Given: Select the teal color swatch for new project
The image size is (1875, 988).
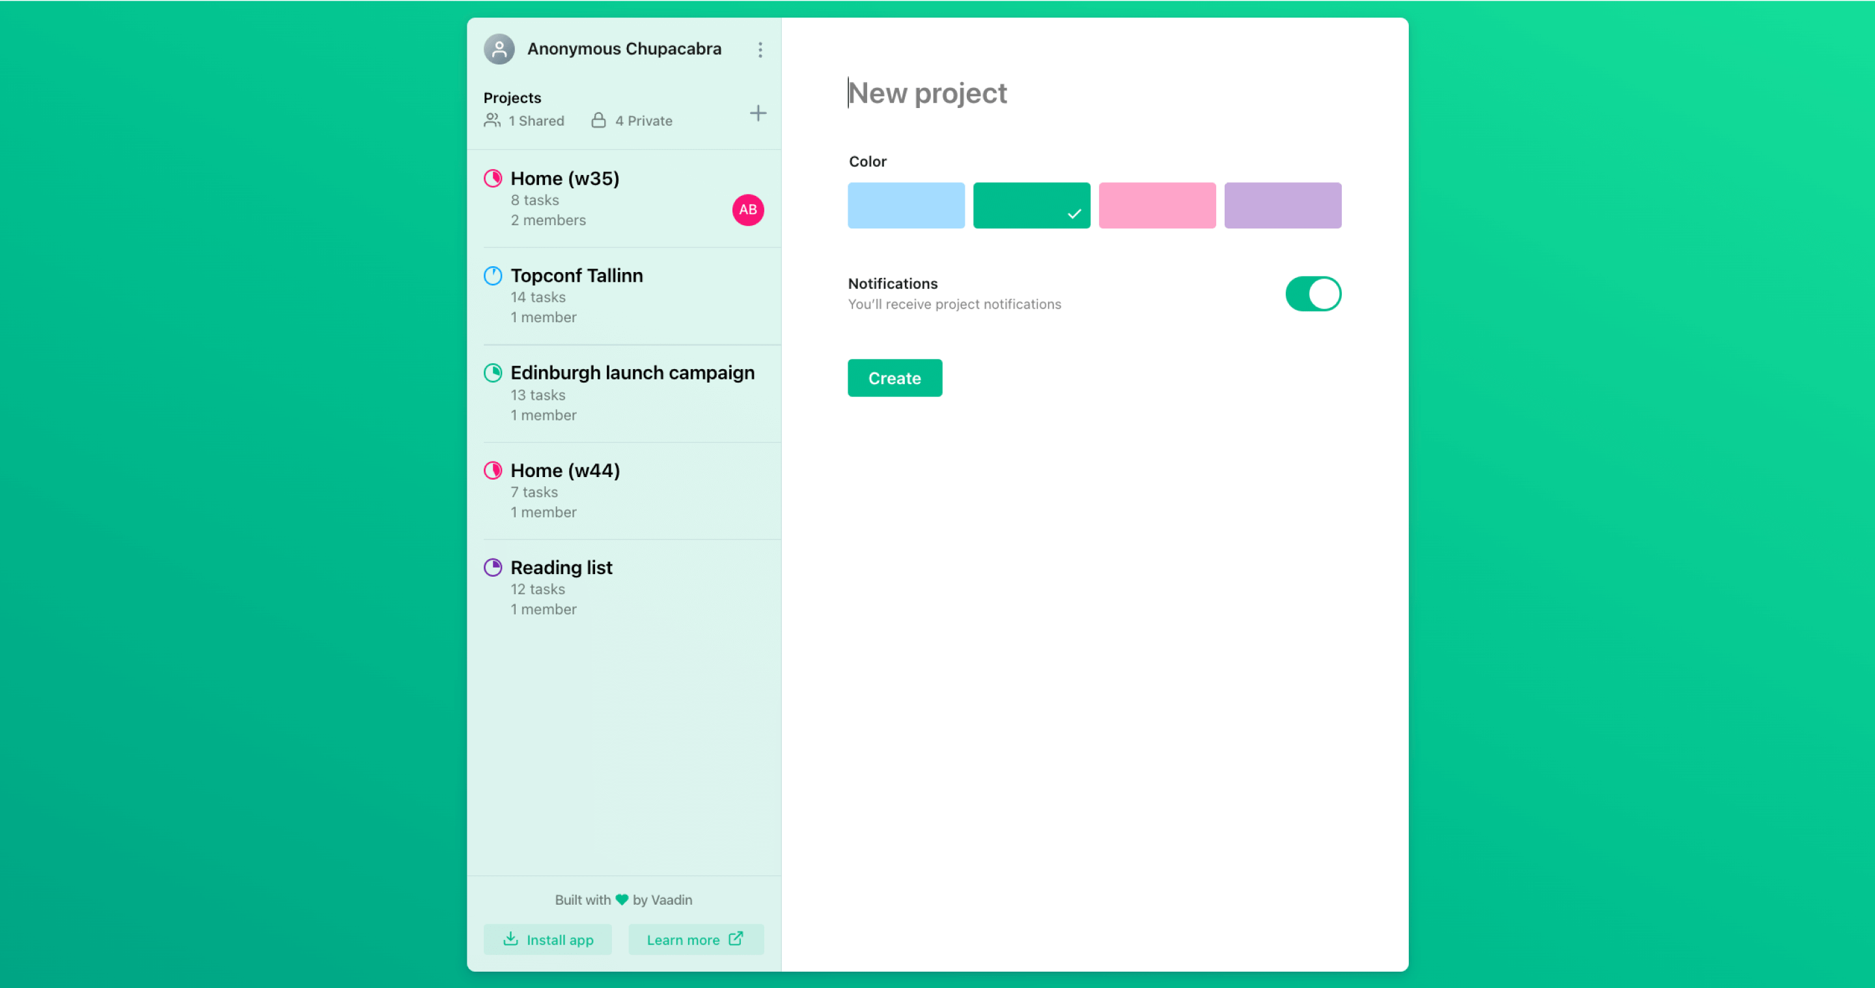Looking at the screenshot, I should [1032, 206].
